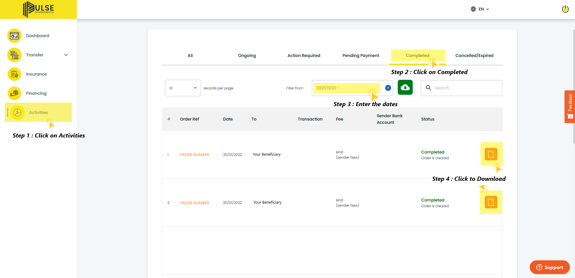Click the power logout icon
Viewport: 575px width, 278px height.
click(x=565, y=9)
